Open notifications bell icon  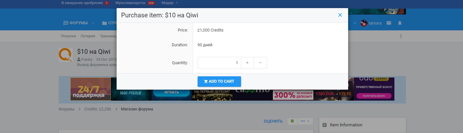(400, 23)
